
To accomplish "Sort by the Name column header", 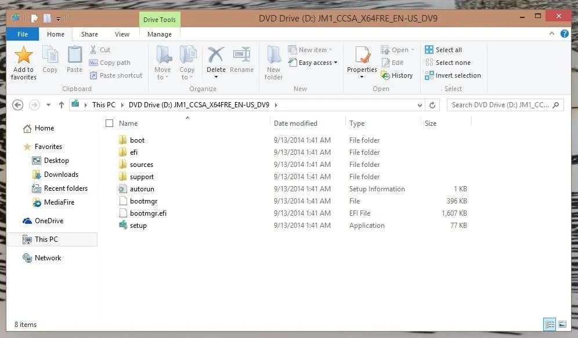I will pyautogui.click(x=128, y=123).
